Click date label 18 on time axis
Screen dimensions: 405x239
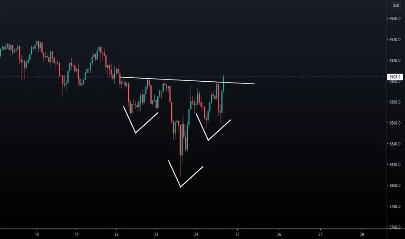(37, 234)
